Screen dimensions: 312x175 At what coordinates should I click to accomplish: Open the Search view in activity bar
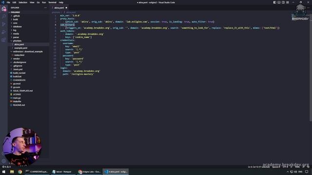tap(4, 17)
